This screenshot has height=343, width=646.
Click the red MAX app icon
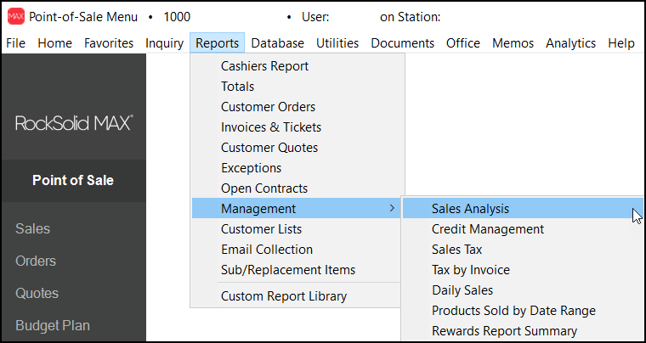tap(16, 17)
